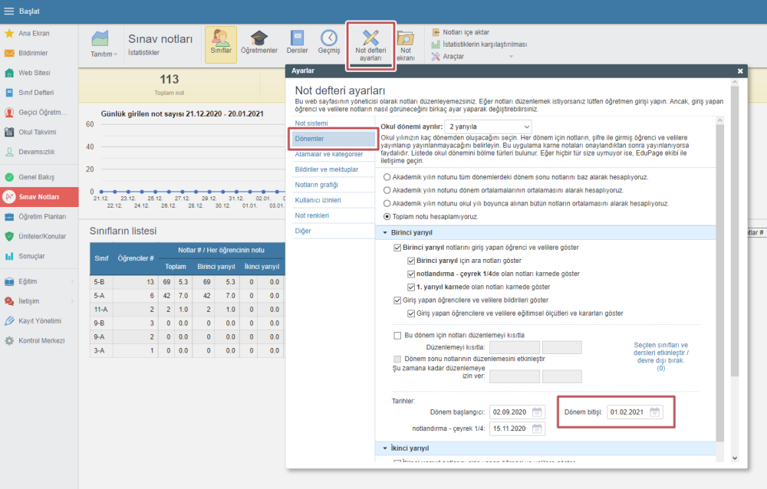Close the Ayarlar dialog
This screenshot has height=489, width=767.
click(740, 71)
